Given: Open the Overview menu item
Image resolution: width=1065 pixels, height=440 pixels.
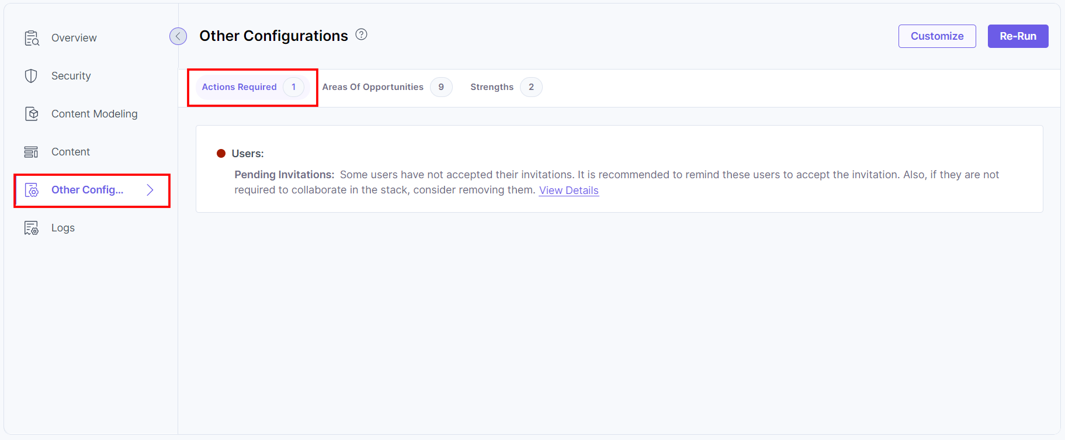Looking at the screenshot, I should (x=74, y=38).
